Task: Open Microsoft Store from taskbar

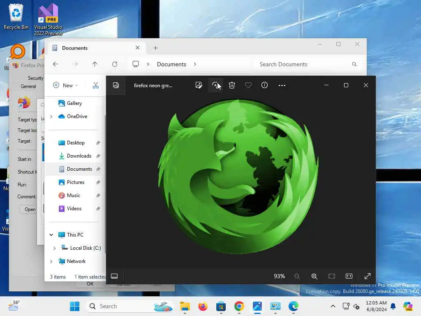Action: (x=221, y=306)
